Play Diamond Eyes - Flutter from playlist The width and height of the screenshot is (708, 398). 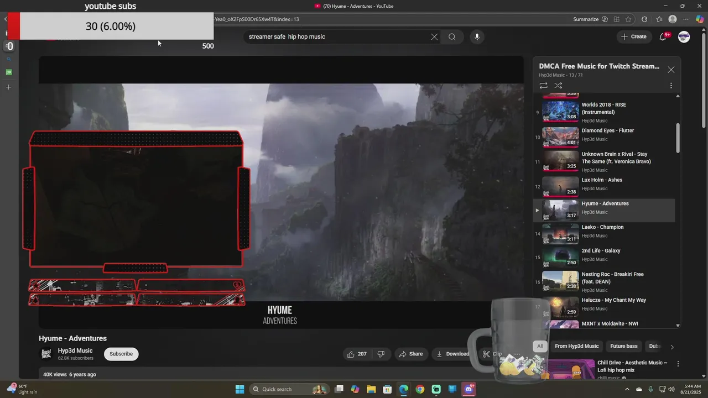coord(604,137)
